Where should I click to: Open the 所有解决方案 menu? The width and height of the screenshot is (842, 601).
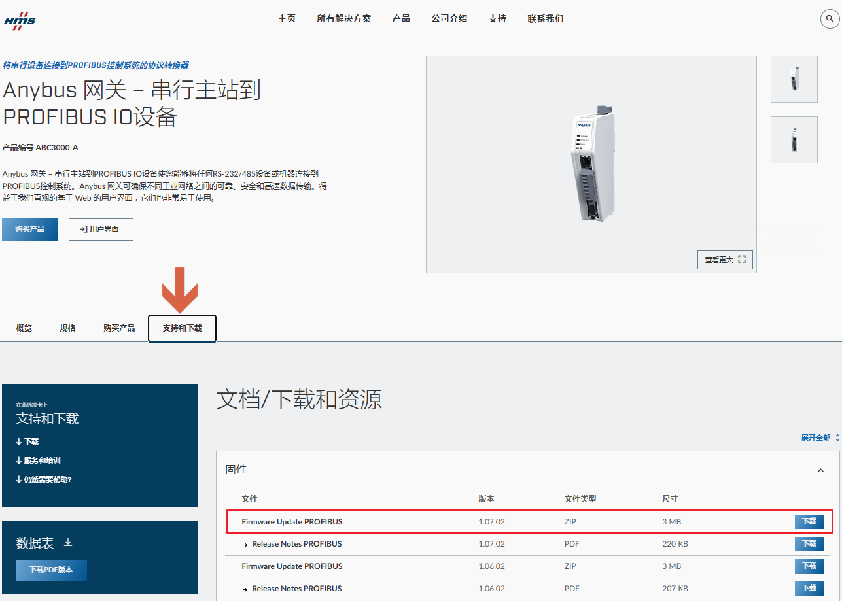coord(343,18)
